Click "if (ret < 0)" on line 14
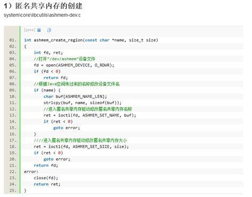This screenshot has width=252, height=197. [58, 122]
